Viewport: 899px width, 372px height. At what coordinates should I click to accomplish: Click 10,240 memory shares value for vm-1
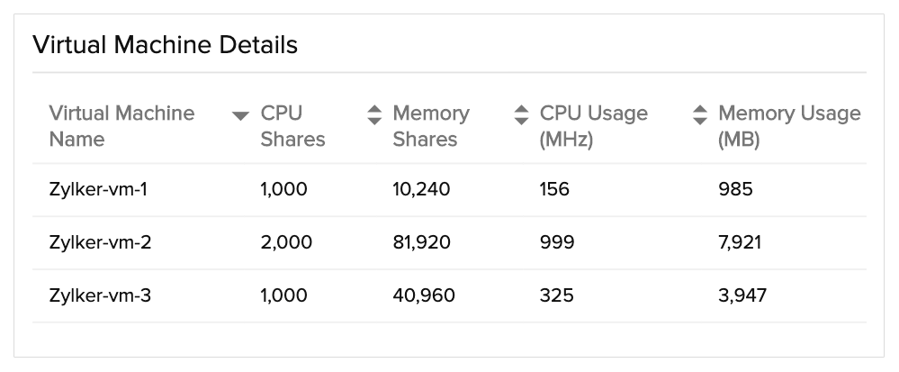(x=421, y=189)
